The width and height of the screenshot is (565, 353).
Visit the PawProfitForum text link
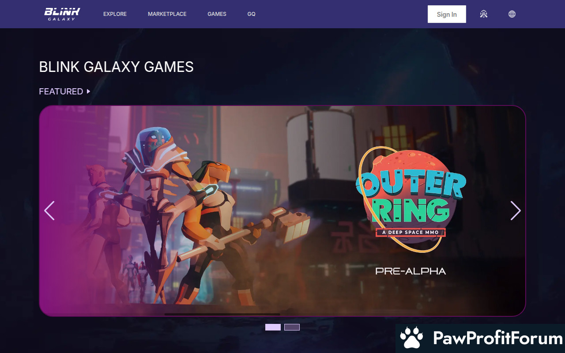coord(498,338)
